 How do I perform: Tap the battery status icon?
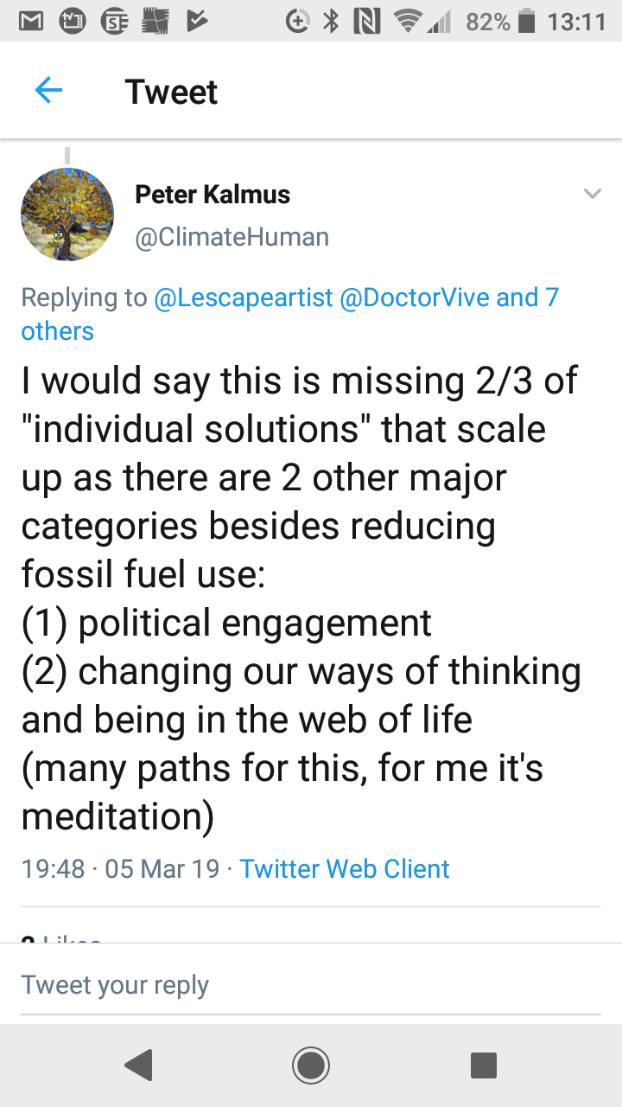click(526, 22)
